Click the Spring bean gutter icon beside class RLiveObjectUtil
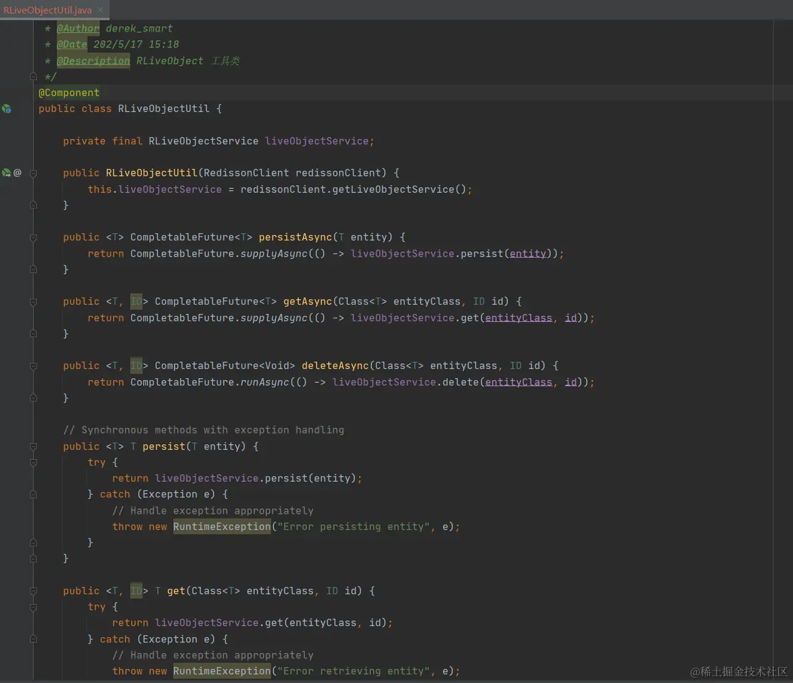Viewport: 793px width, 683px height. tap(6, 109)
